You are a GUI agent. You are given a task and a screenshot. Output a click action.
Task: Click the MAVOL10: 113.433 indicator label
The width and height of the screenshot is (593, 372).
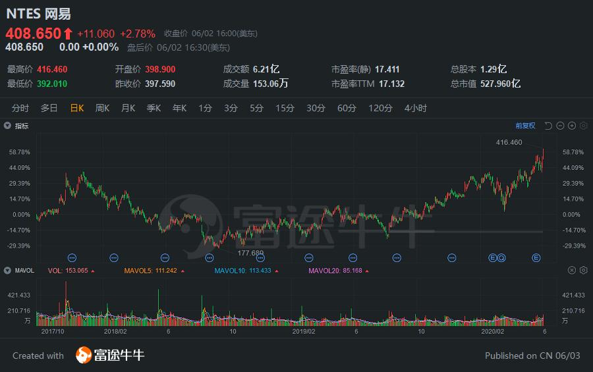tap(242, 271)
